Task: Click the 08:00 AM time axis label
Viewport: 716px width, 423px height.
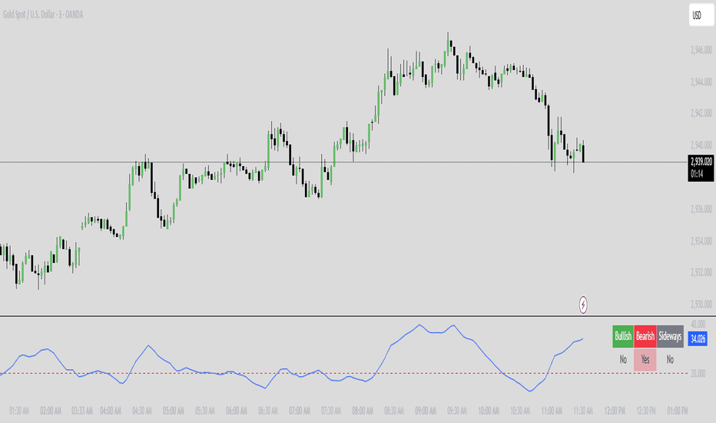Action: pyautogui.click(x=363, y=411)
